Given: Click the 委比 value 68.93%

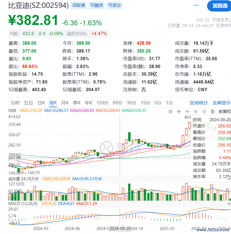Looking at the screenshot, I should [x=30, y=67].
